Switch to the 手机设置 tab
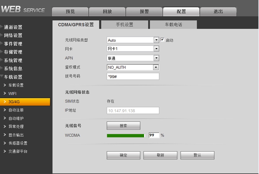 pos(124,25)
